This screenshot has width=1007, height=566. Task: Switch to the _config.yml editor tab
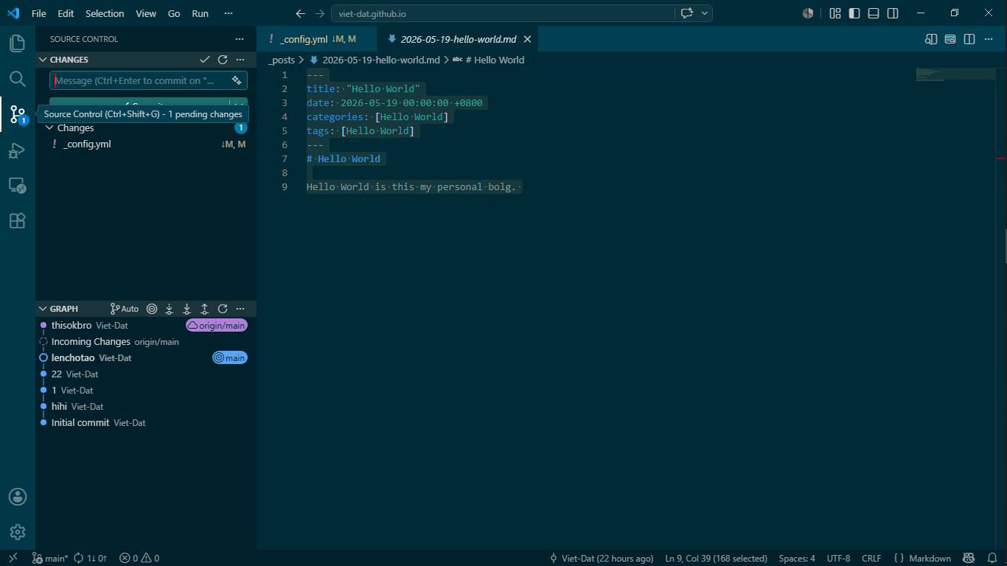[x=317, y=39]
